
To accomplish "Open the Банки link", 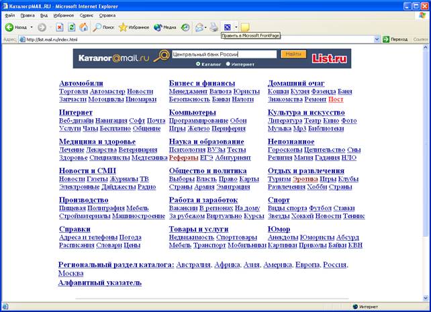I will (221, 99).
